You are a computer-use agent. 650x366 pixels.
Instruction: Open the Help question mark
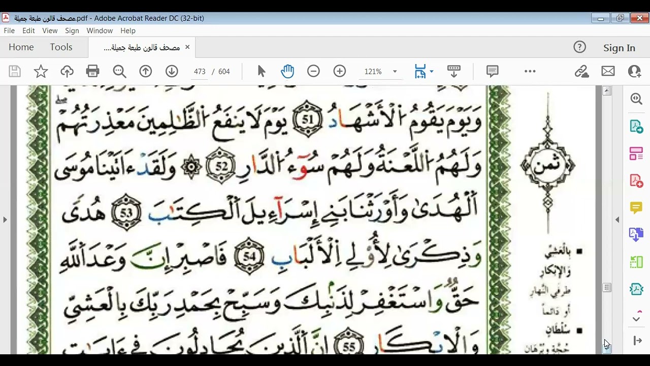click(579, 47)
